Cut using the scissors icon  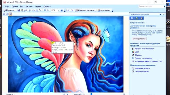pyautogui.click(x=30, y=10)
